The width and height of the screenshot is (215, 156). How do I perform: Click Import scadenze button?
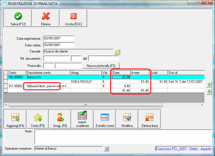click(82, 119)
